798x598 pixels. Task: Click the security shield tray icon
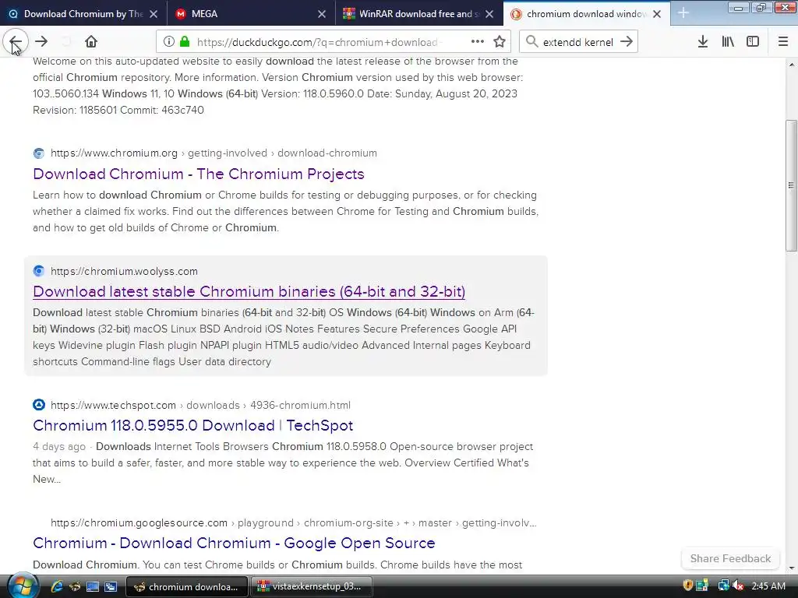[x=687, y=586]
